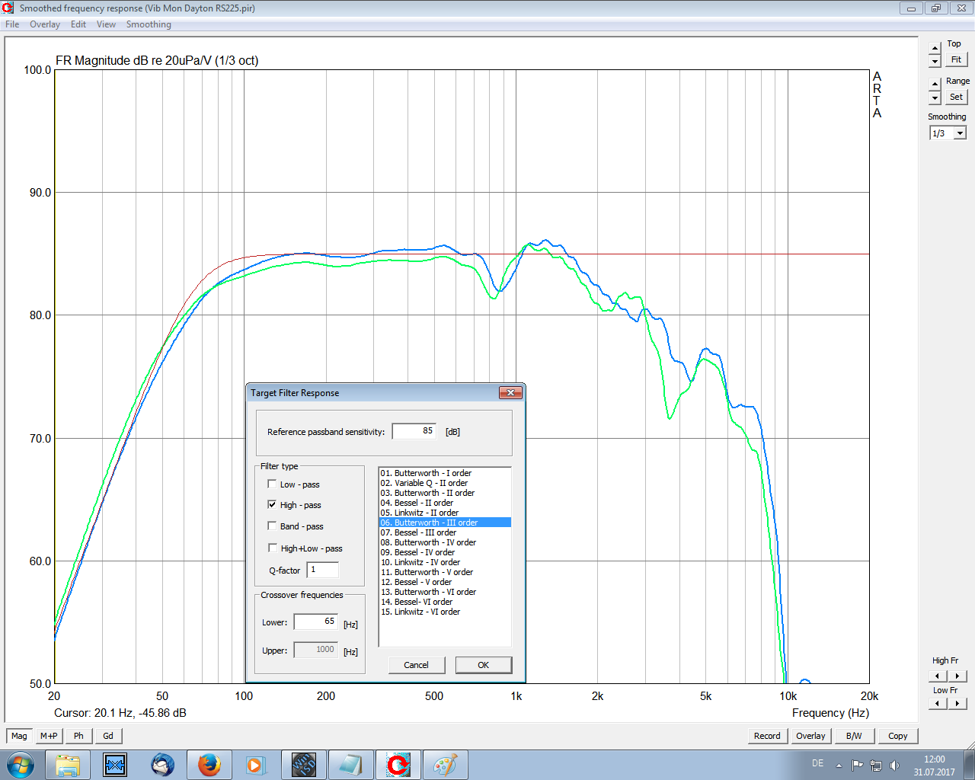975x780 pixels.
Task: Tick the Band-pass filter checkbox
Action: point(272,526)
